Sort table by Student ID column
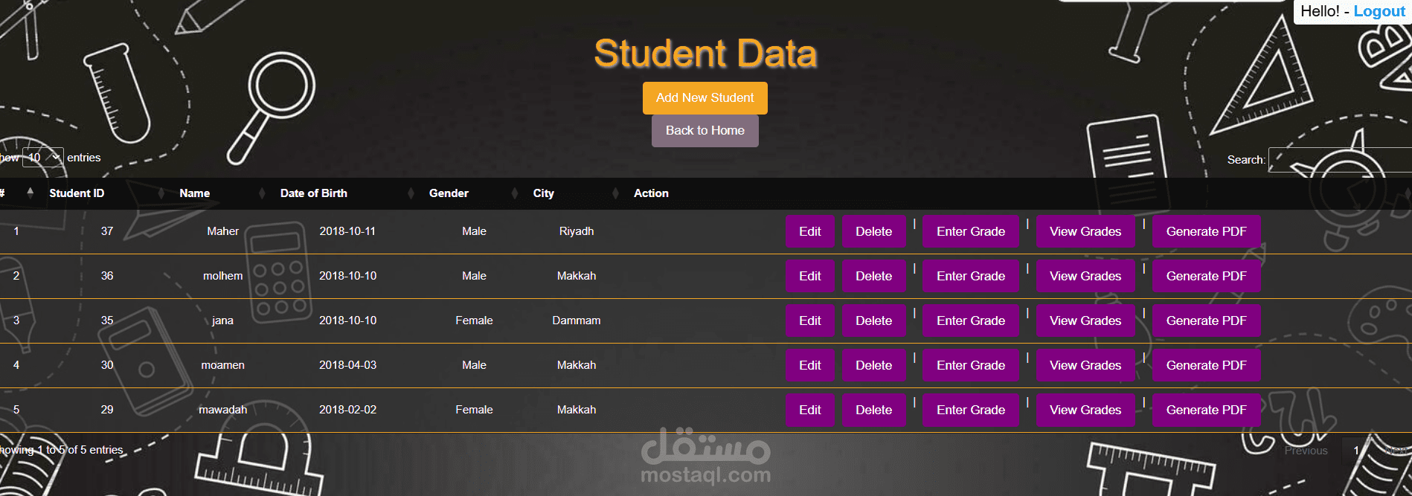The image size is (1412, 496). 105,193
